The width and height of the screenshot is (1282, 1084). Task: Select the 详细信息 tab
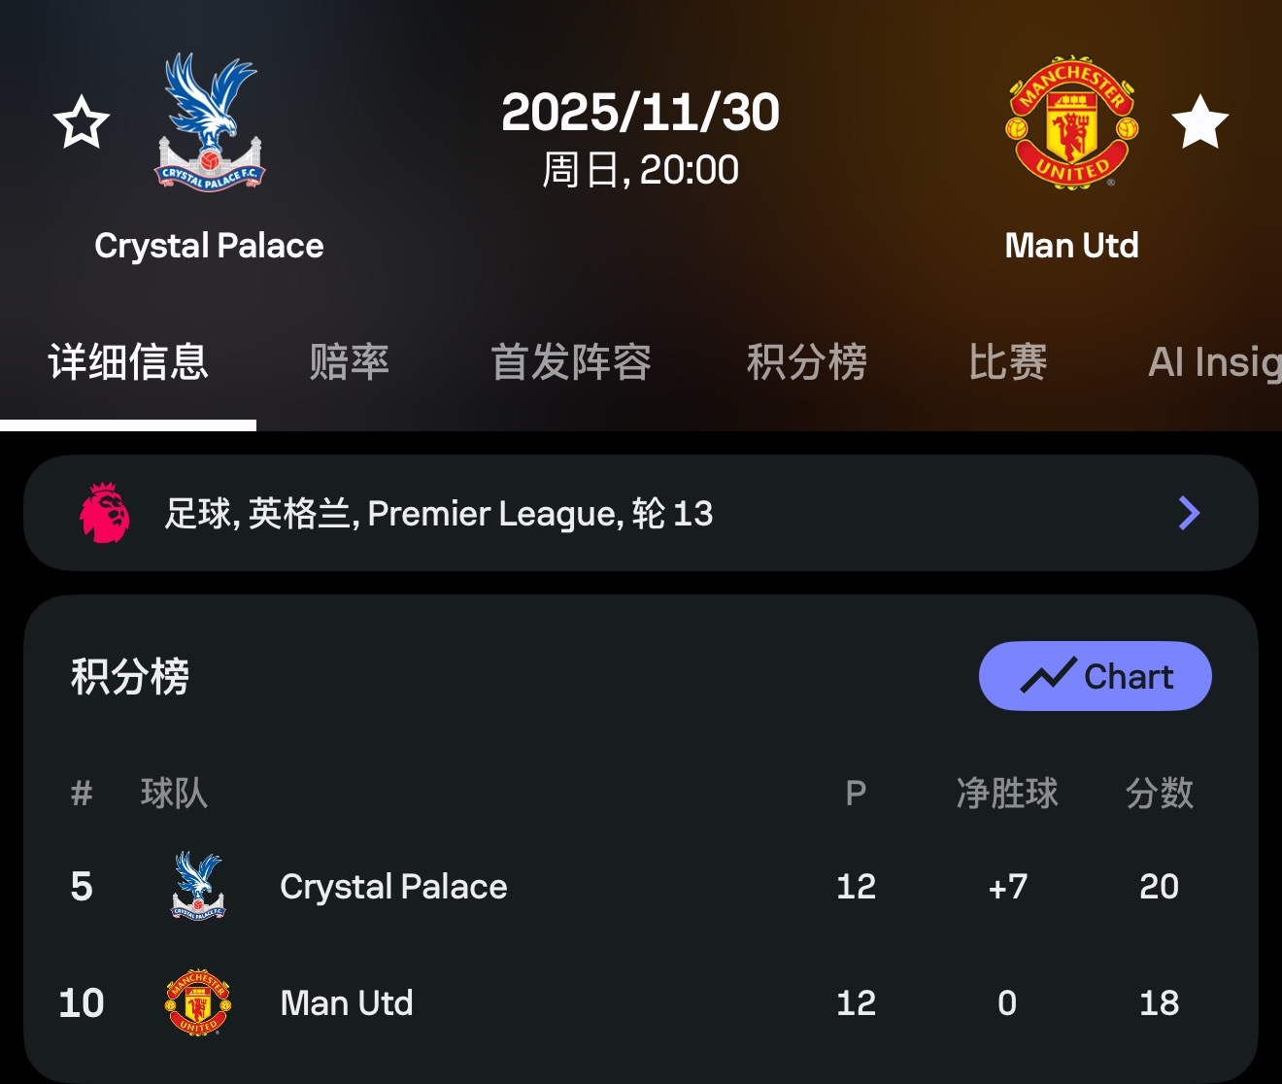coord(128,362)
